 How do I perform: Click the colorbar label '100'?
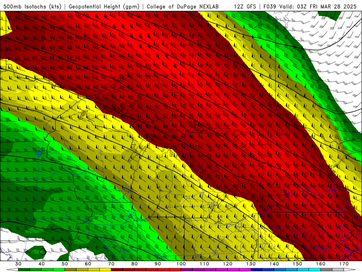pyautogui.click(x=181, y=264)
